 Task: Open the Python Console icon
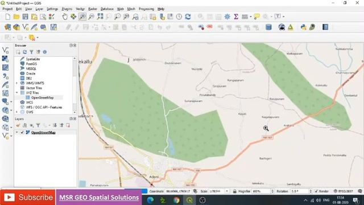click(x=303, y=27)
